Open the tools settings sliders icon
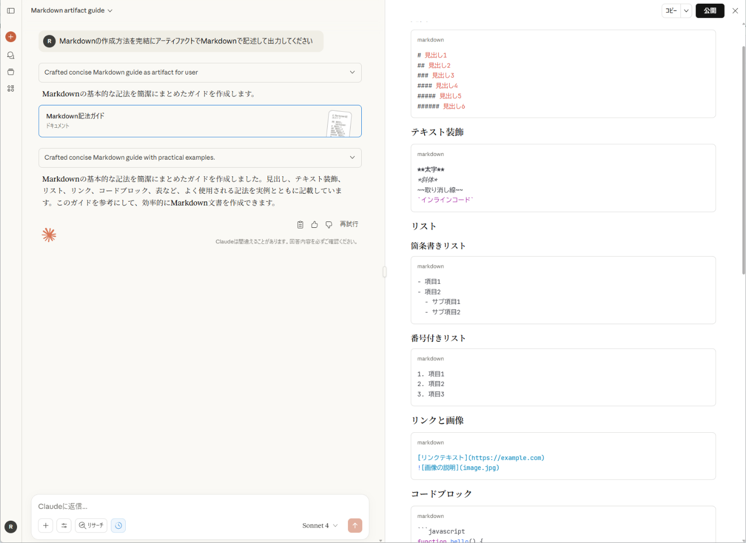 (x=64, y=525)
